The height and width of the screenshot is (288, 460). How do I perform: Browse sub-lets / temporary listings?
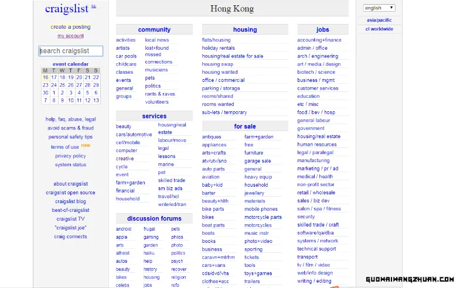point(224,112)
